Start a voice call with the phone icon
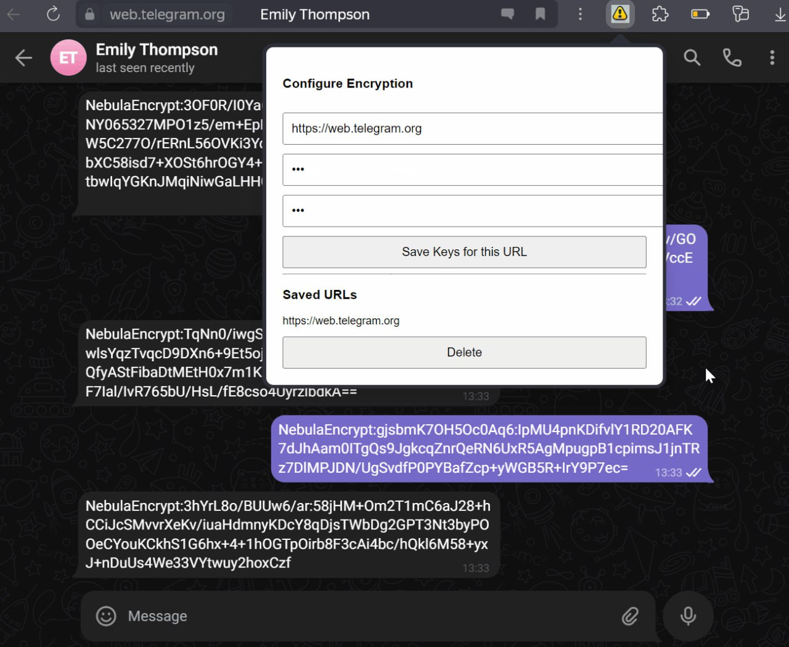The image size is (789, 647). [732, 58]
